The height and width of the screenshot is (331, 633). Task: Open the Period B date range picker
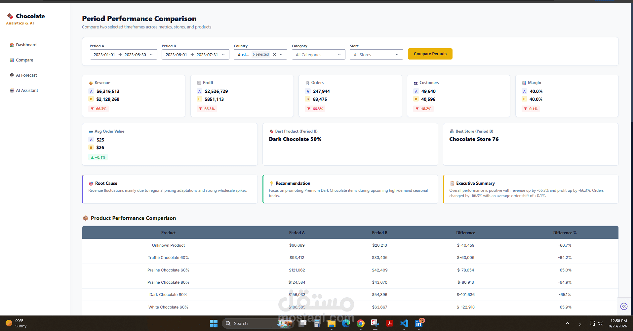(195, 55)
